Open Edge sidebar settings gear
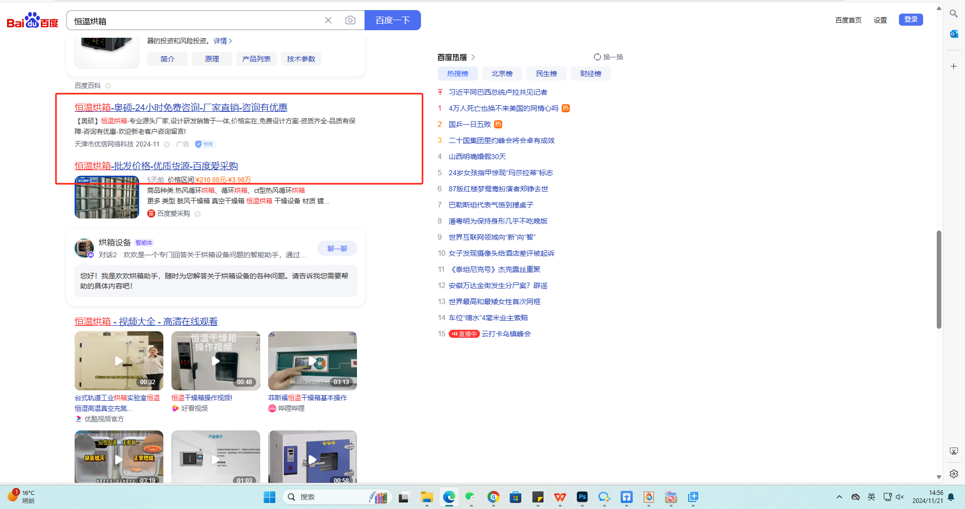 [953, 474]
